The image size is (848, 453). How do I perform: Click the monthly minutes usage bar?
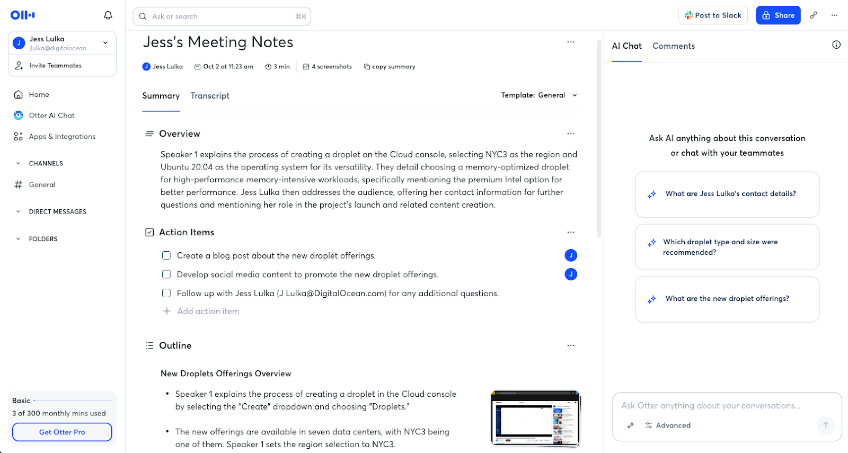click(x=73, y=401)
